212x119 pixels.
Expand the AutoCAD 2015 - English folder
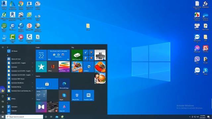pos(20,63)
